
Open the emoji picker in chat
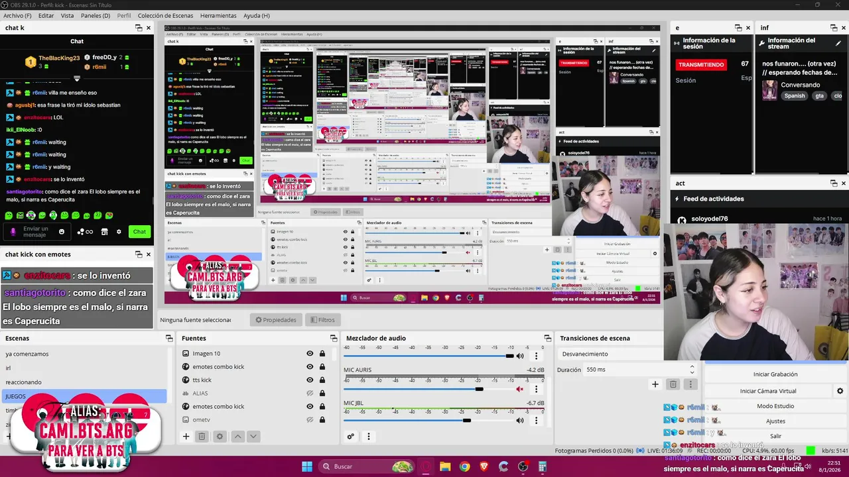tap(62, 231)
